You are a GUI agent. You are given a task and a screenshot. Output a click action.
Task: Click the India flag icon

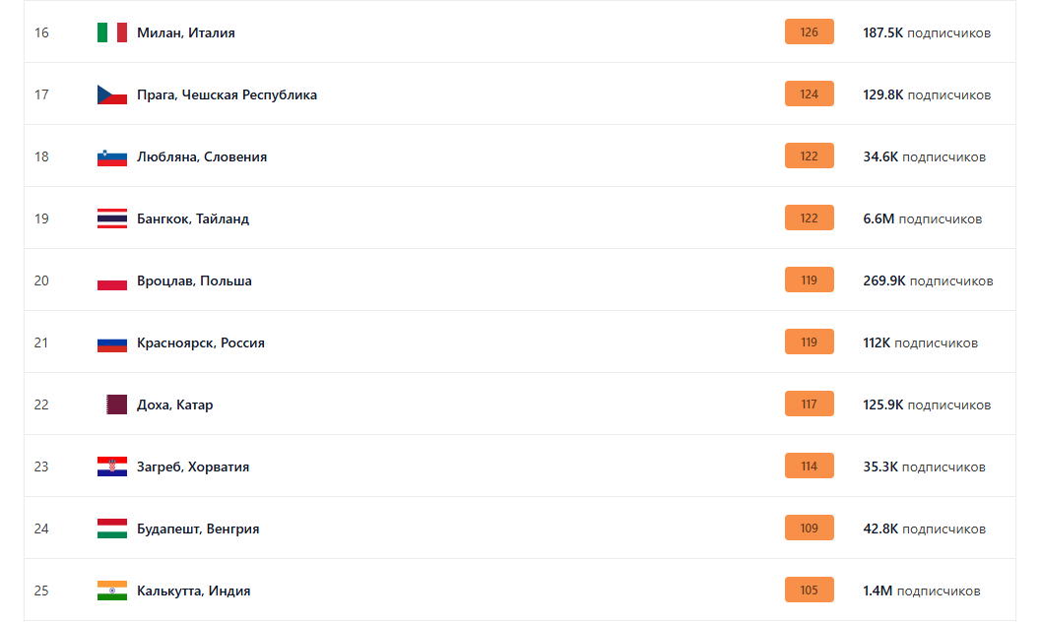pos(112,591)
